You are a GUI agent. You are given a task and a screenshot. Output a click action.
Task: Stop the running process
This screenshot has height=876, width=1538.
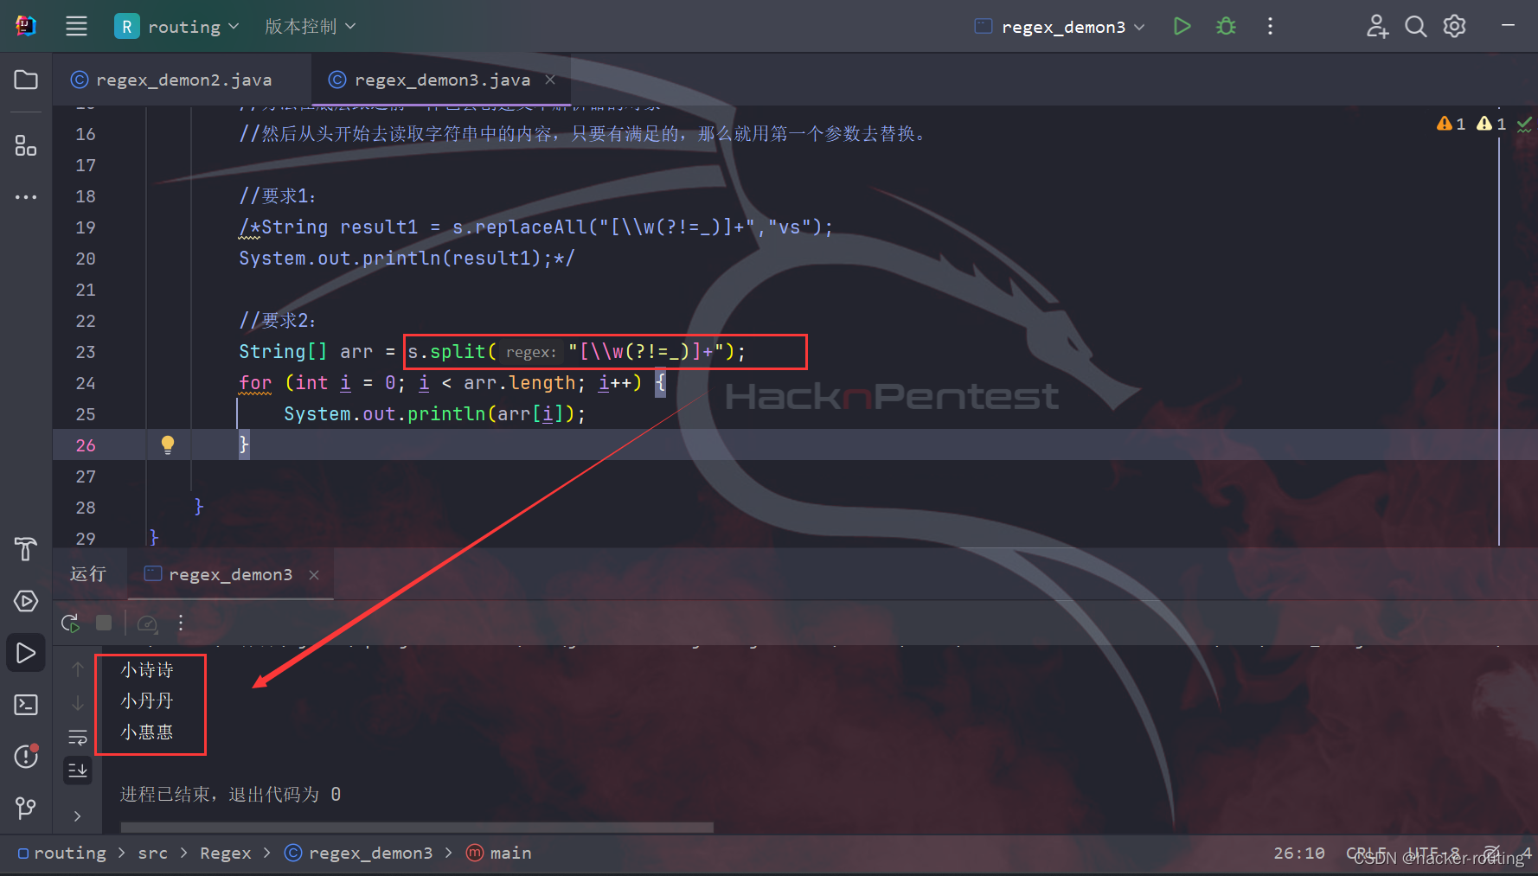pyautogui.click(x=104, y=623)
